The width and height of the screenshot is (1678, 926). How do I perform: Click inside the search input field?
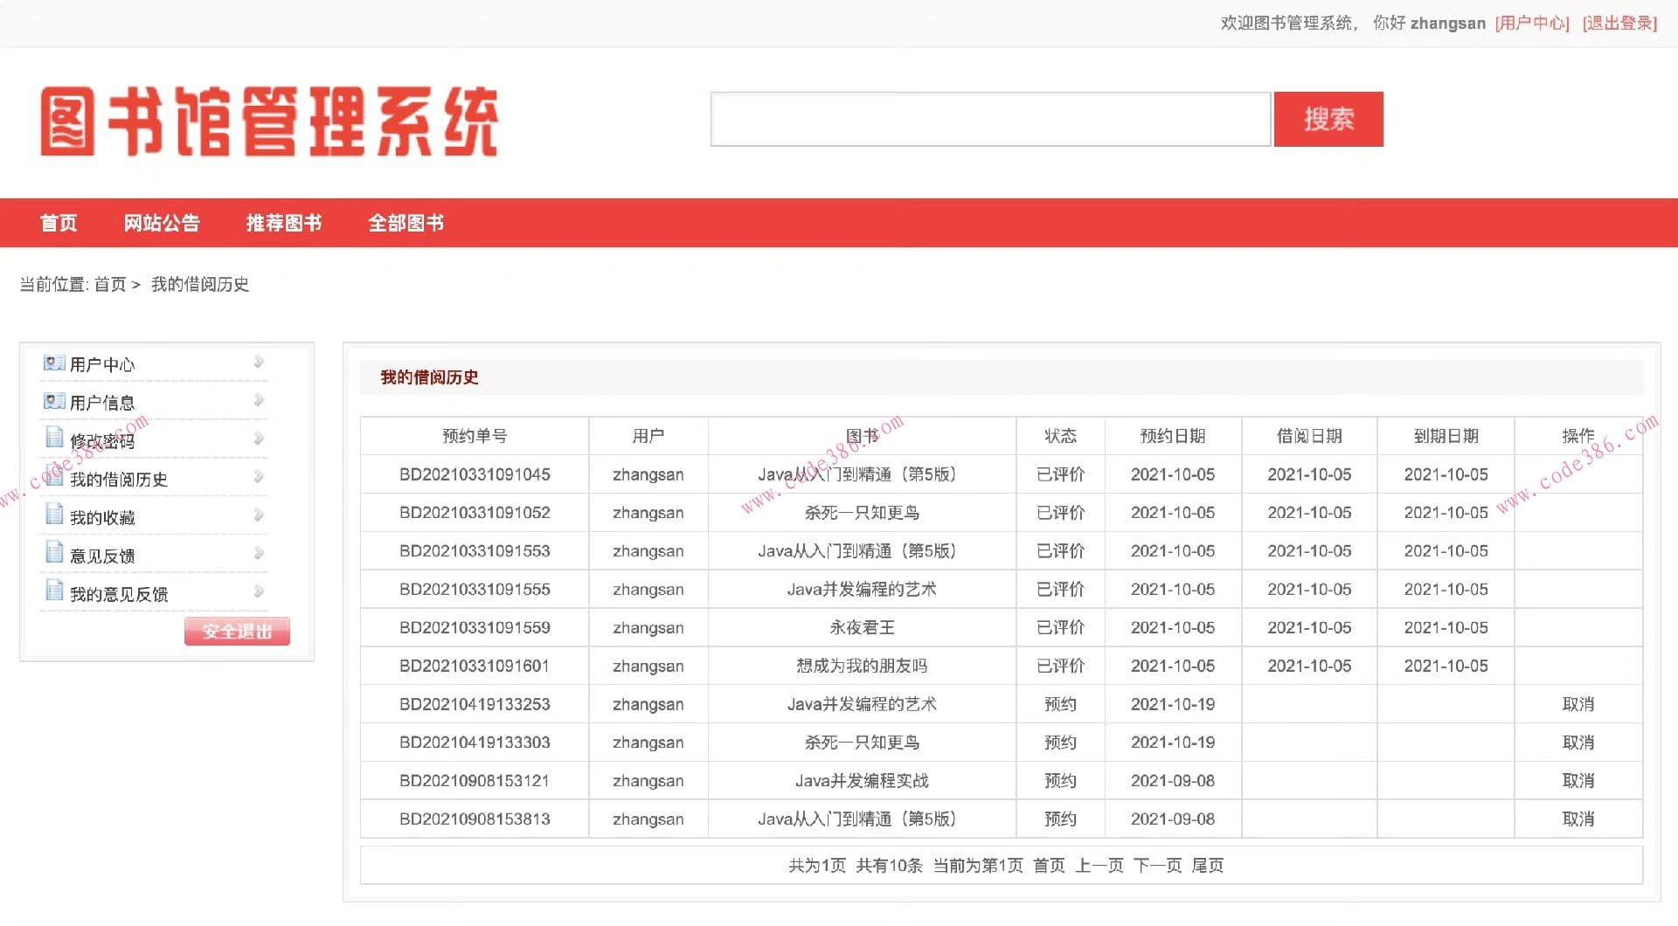point(988,120)
